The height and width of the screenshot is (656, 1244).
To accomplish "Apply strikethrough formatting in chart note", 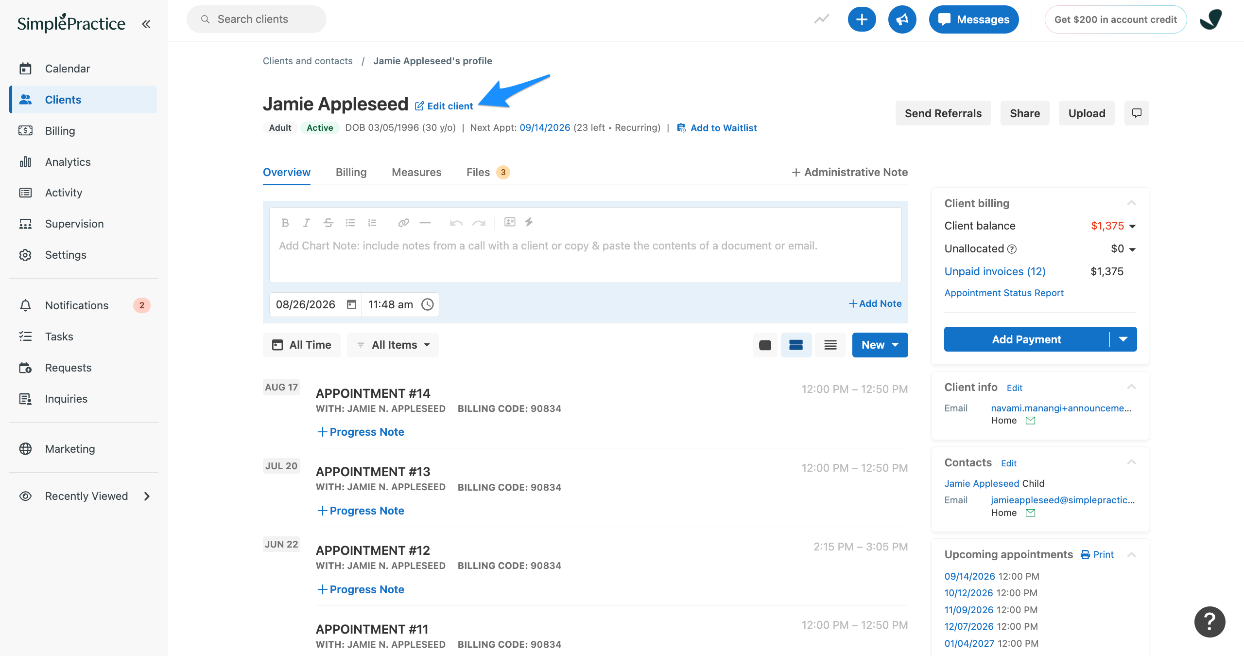I will pyautogui.click(x=328, y=223).
